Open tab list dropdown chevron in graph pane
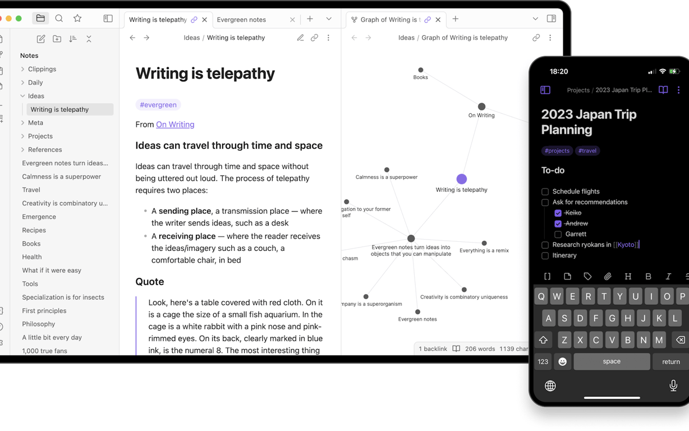This screenshot has width=689, height=431. [535, 19]
